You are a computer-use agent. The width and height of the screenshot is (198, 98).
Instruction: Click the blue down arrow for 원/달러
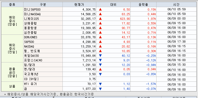[100, 65]
